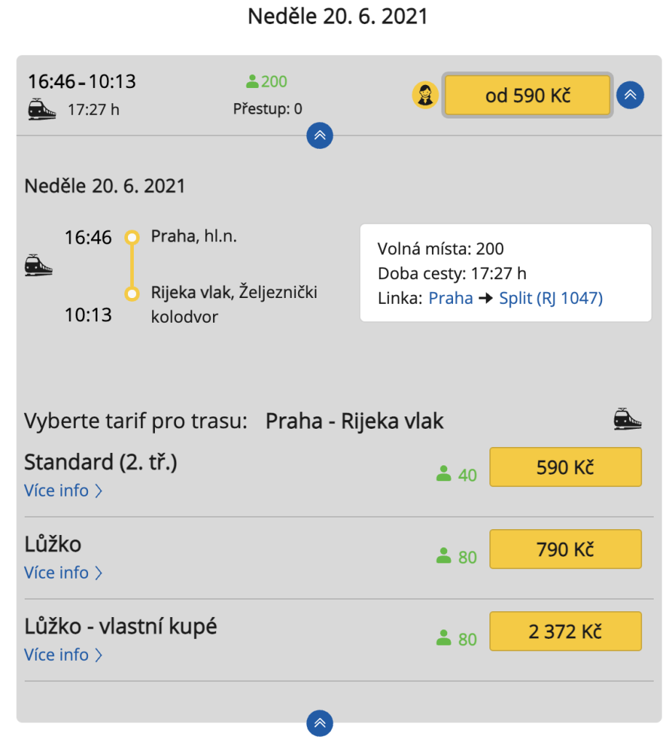Choose private compartment for 2 372 Kč
The image size is (669, 745).
coord(565,631)
